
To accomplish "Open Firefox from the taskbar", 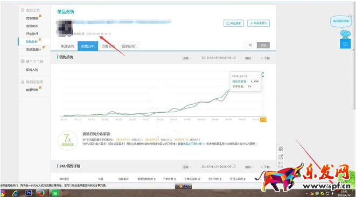I will [41, 193].
